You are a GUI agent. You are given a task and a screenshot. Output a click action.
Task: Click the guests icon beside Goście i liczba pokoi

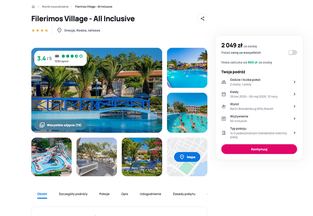(x=224, y=82)
